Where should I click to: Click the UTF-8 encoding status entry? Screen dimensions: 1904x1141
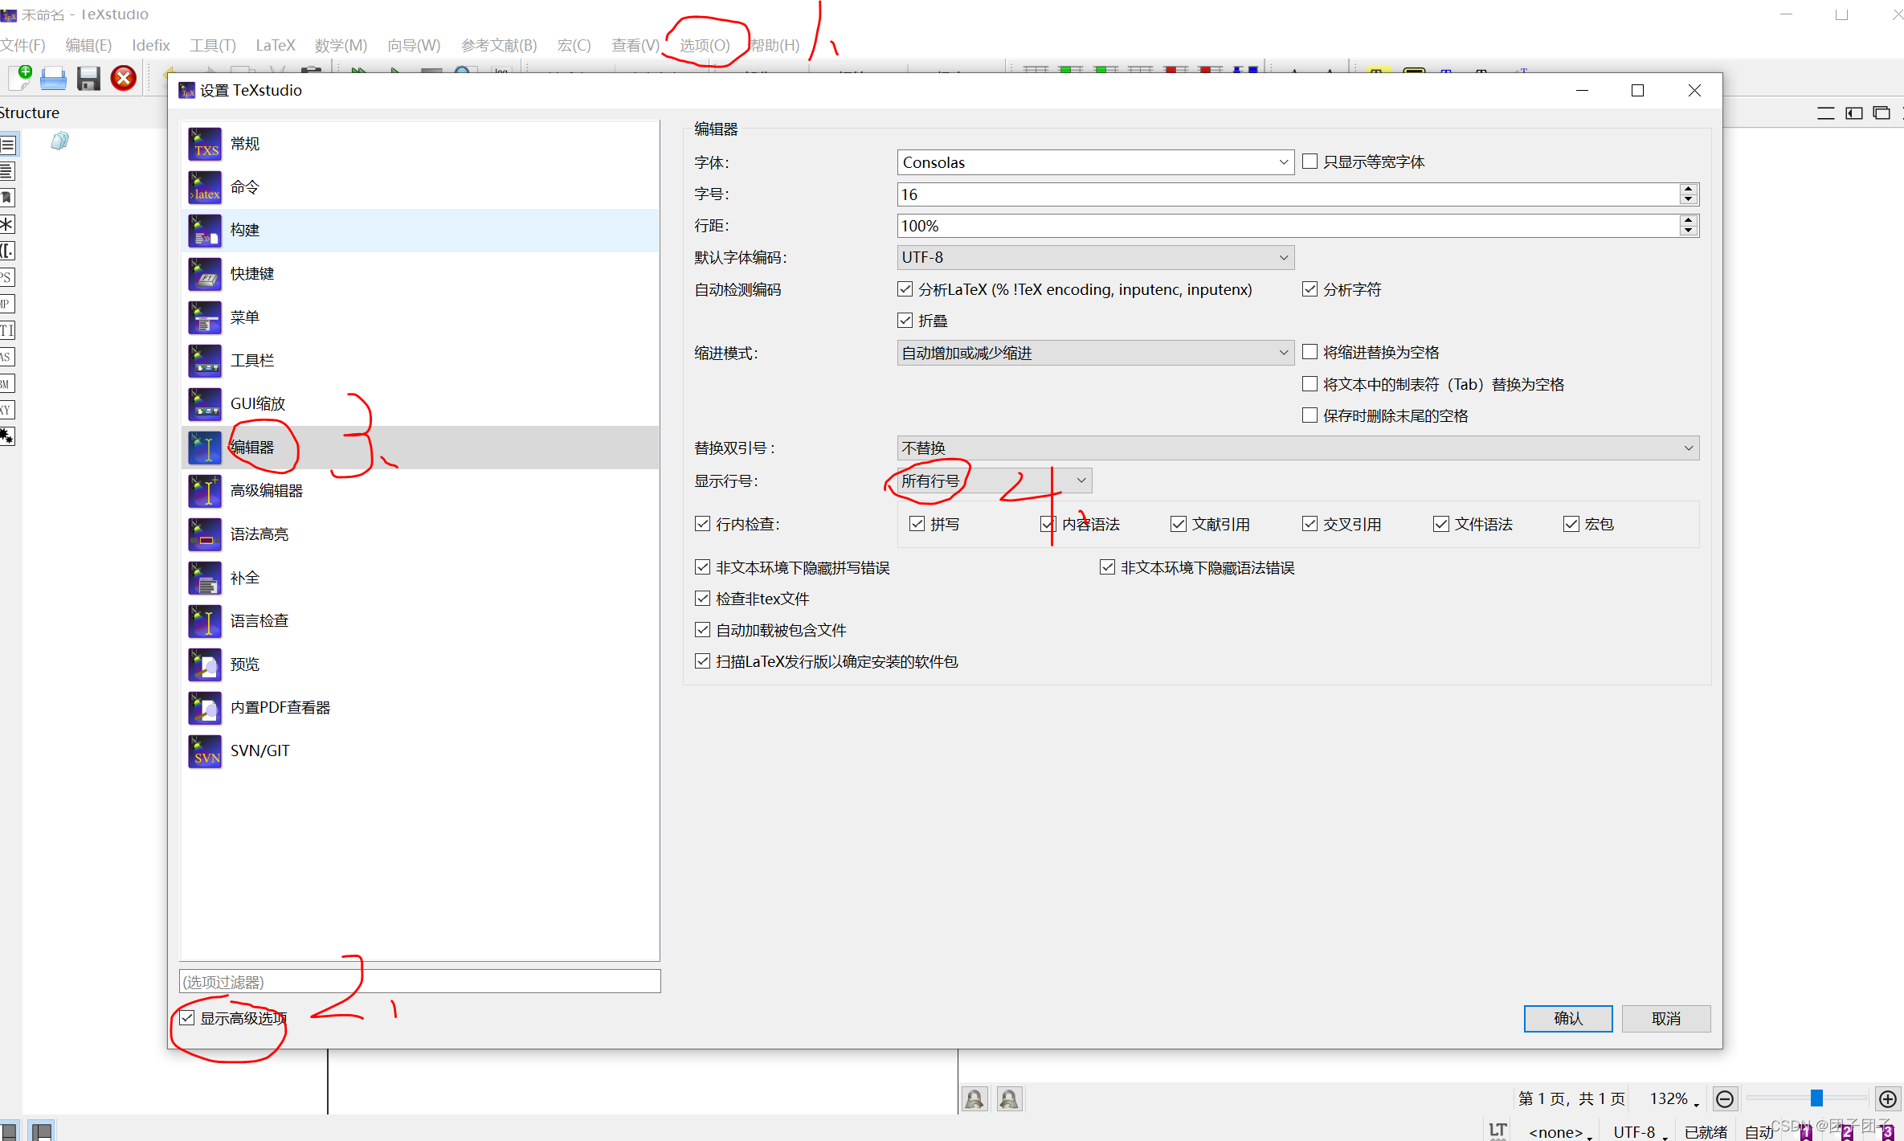point(1639,1131)
